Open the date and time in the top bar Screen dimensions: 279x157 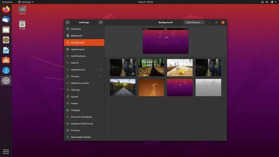[x=146, y=2]
